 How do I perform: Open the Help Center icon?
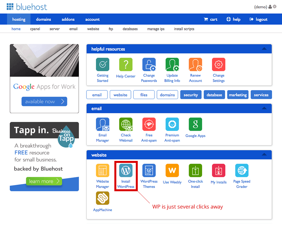(x=126, y=65)
